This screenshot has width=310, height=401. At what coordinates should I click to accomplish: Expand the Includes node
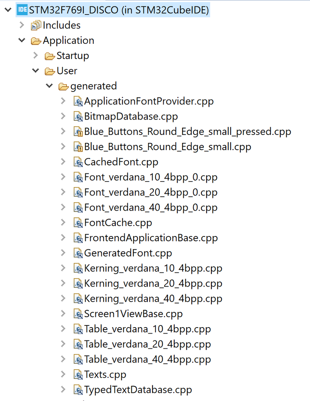(22, 25)
